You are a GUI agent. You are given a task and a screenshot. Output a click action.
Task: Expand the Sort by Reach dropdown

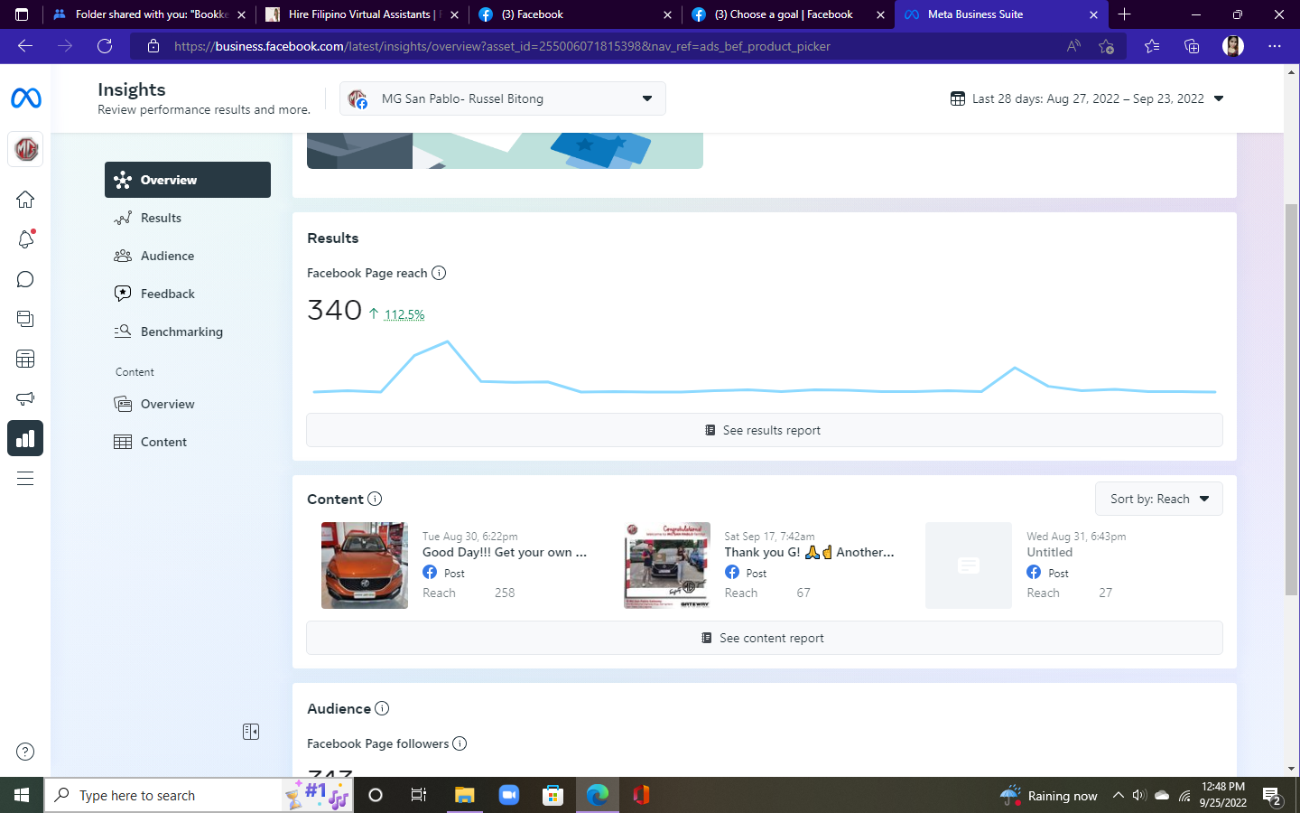pyautogui.click(x=1159, y=499)
